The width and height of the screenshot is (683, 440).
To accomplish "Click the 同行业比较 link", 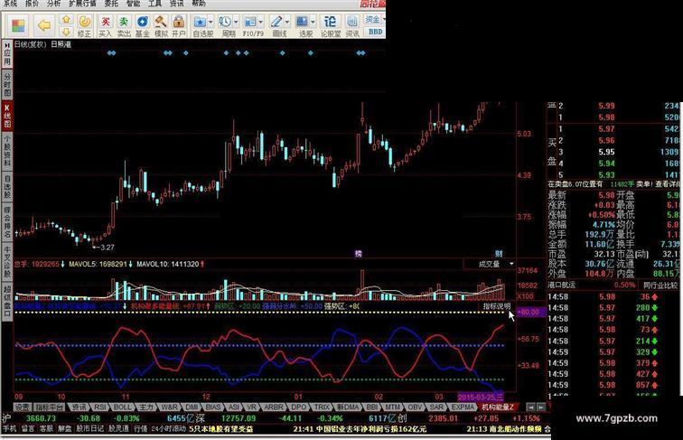I will tap(660, 286).
